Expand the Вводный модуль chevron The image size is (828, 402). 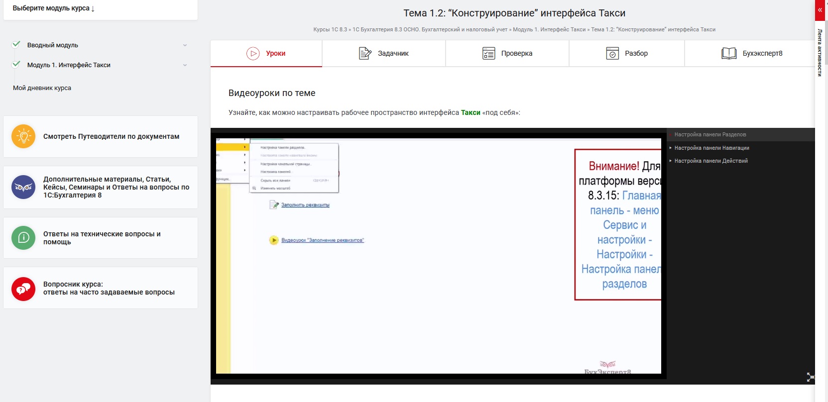point(185,45)
